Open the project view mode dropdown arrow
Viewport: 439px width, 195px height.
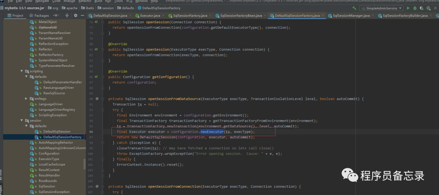point(56,15)
